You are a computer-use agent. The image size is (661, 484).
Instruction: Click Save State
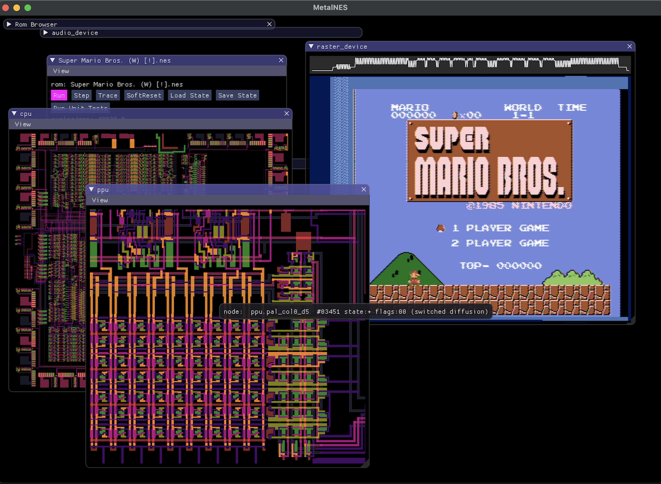click(237, 95)
